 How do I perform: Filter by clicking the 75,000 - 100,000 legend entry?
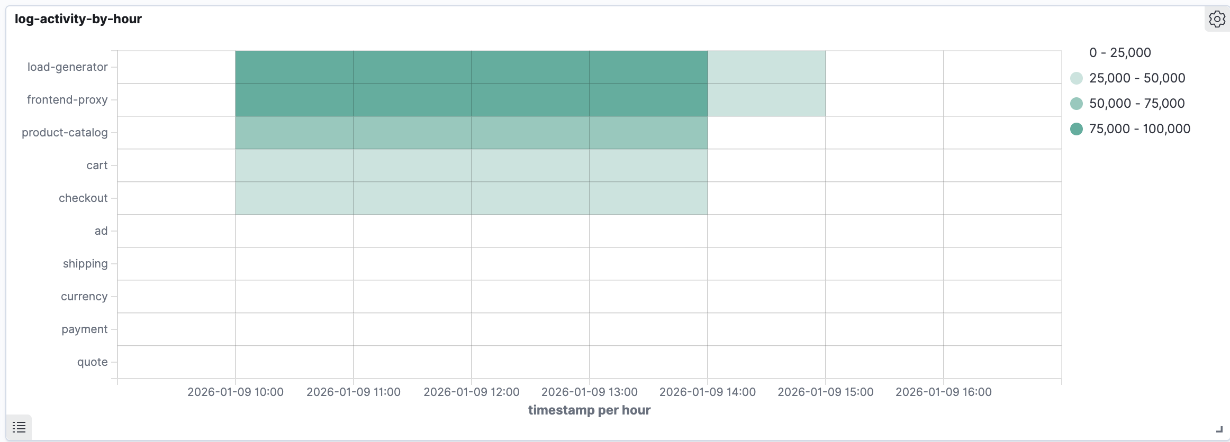1138,128
